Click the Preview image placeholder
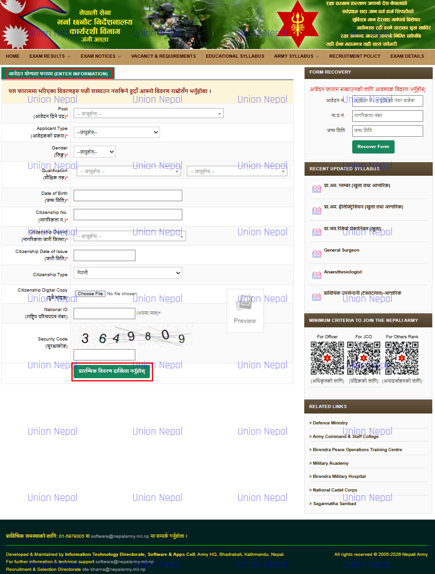Screen dimensions: 435x574 [x=245, y=311]
